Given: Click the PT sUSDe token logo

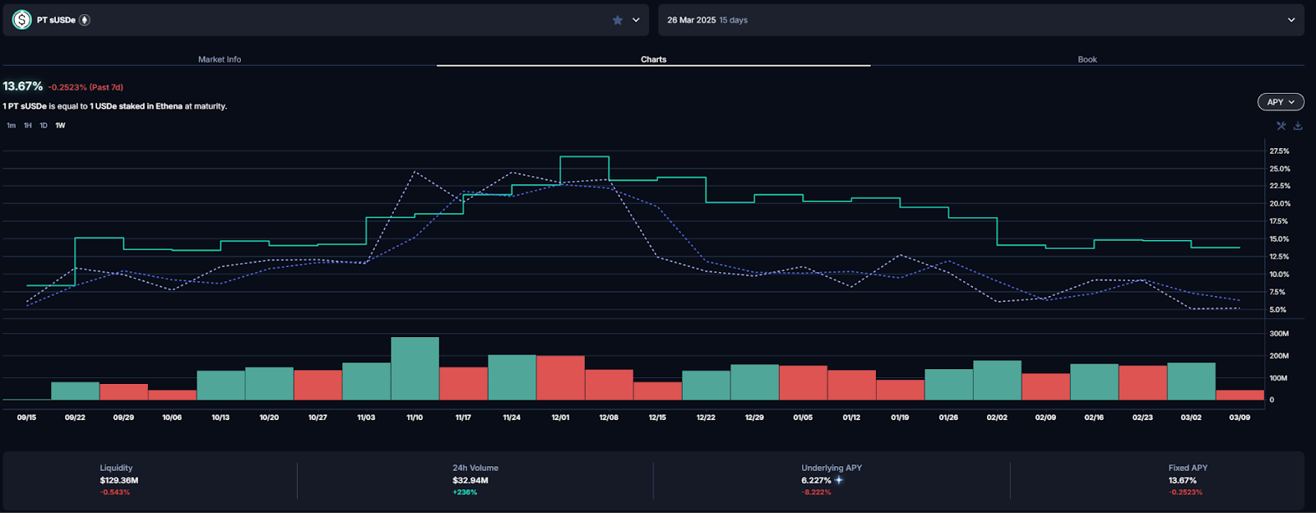Looking at the screenshot, I should [22, 20].
